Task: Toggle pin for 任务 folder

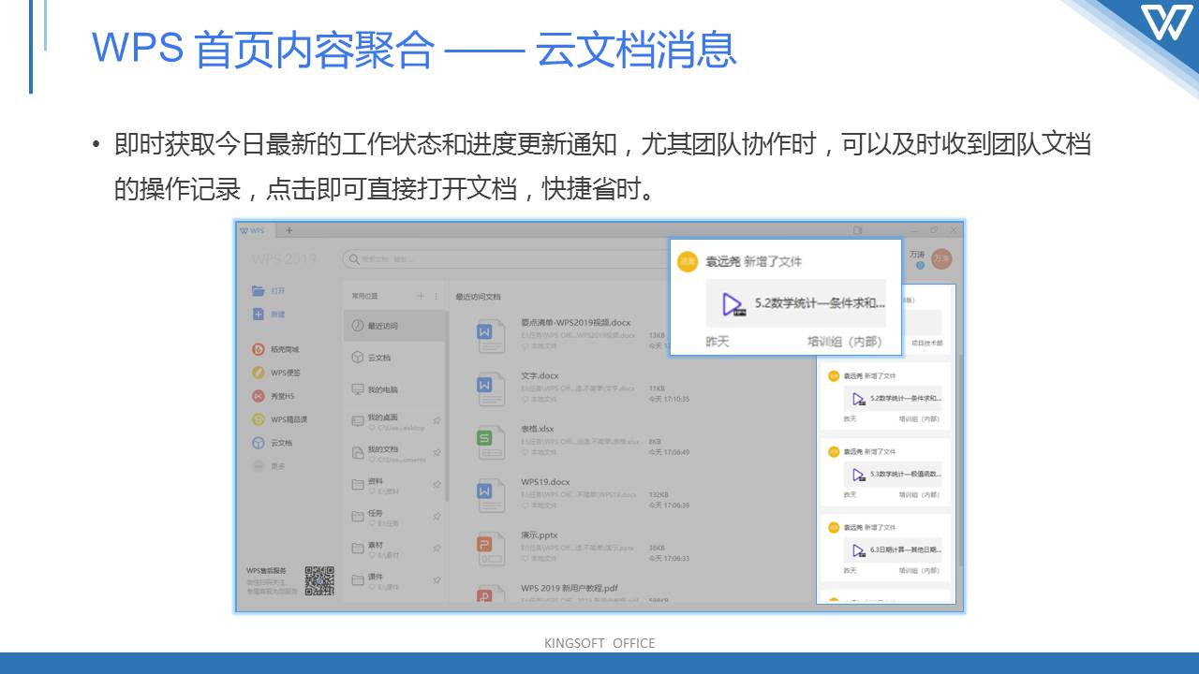Action: pyautogui.click(x=437, y=517)
